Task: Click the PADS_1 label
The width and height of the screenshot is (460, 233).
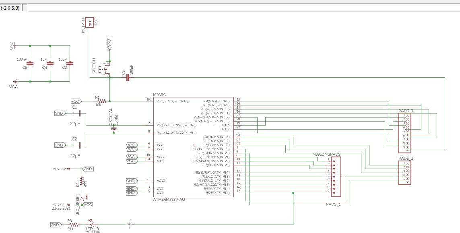Action: [x=333, y=204]
